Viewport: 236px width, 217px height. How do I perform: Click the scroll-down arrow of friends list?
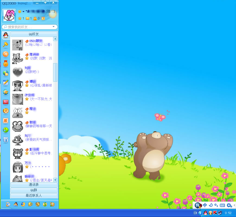pos(55,180)
